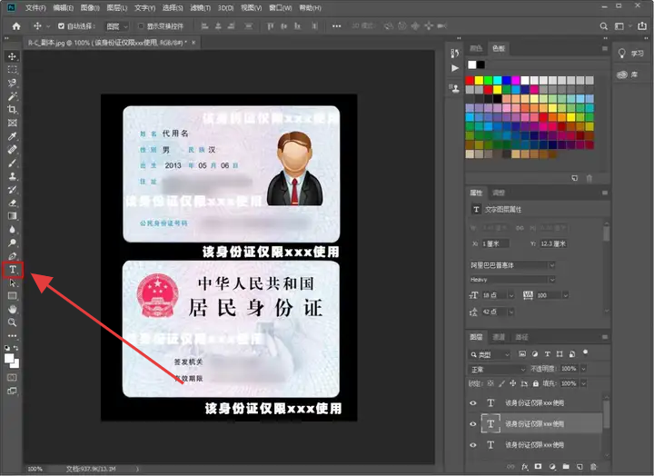This screenshot has width=654, height=476.
Task: Select the Hand tool
Action: [12, 310]
